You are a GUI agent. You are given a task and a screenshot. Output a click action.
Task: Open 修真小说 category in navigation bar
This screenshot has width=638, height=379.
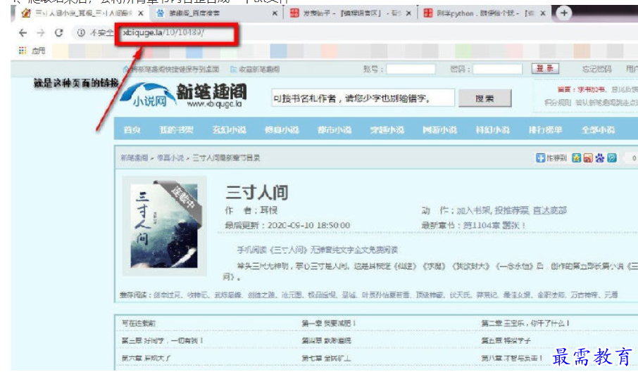click(282, 130)
